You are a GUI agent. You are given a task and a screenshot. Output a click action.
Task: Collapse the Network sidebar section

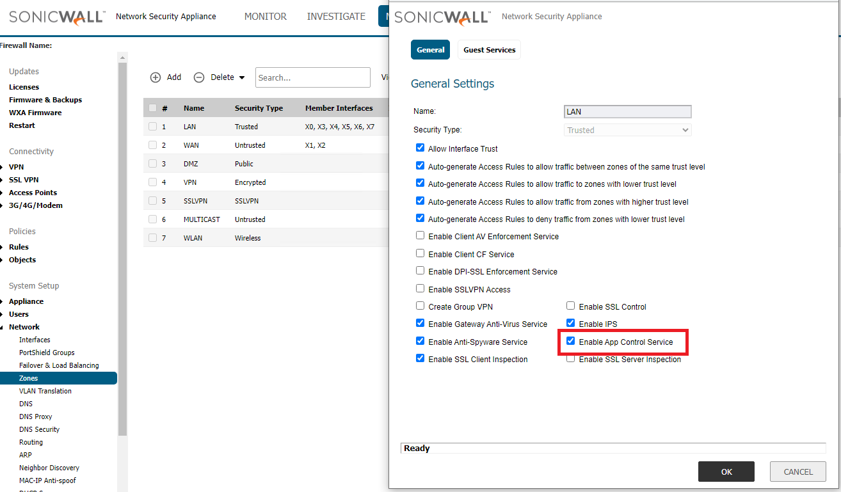tap(2, 327)
